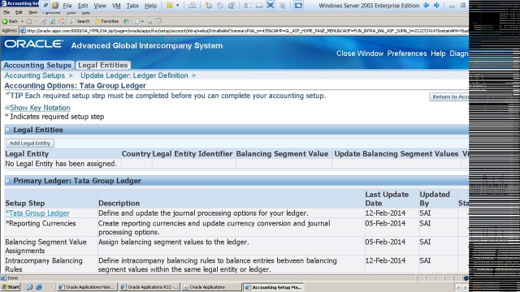
Task: Click Add Legal Entity button
Action: tap(30, 143)
